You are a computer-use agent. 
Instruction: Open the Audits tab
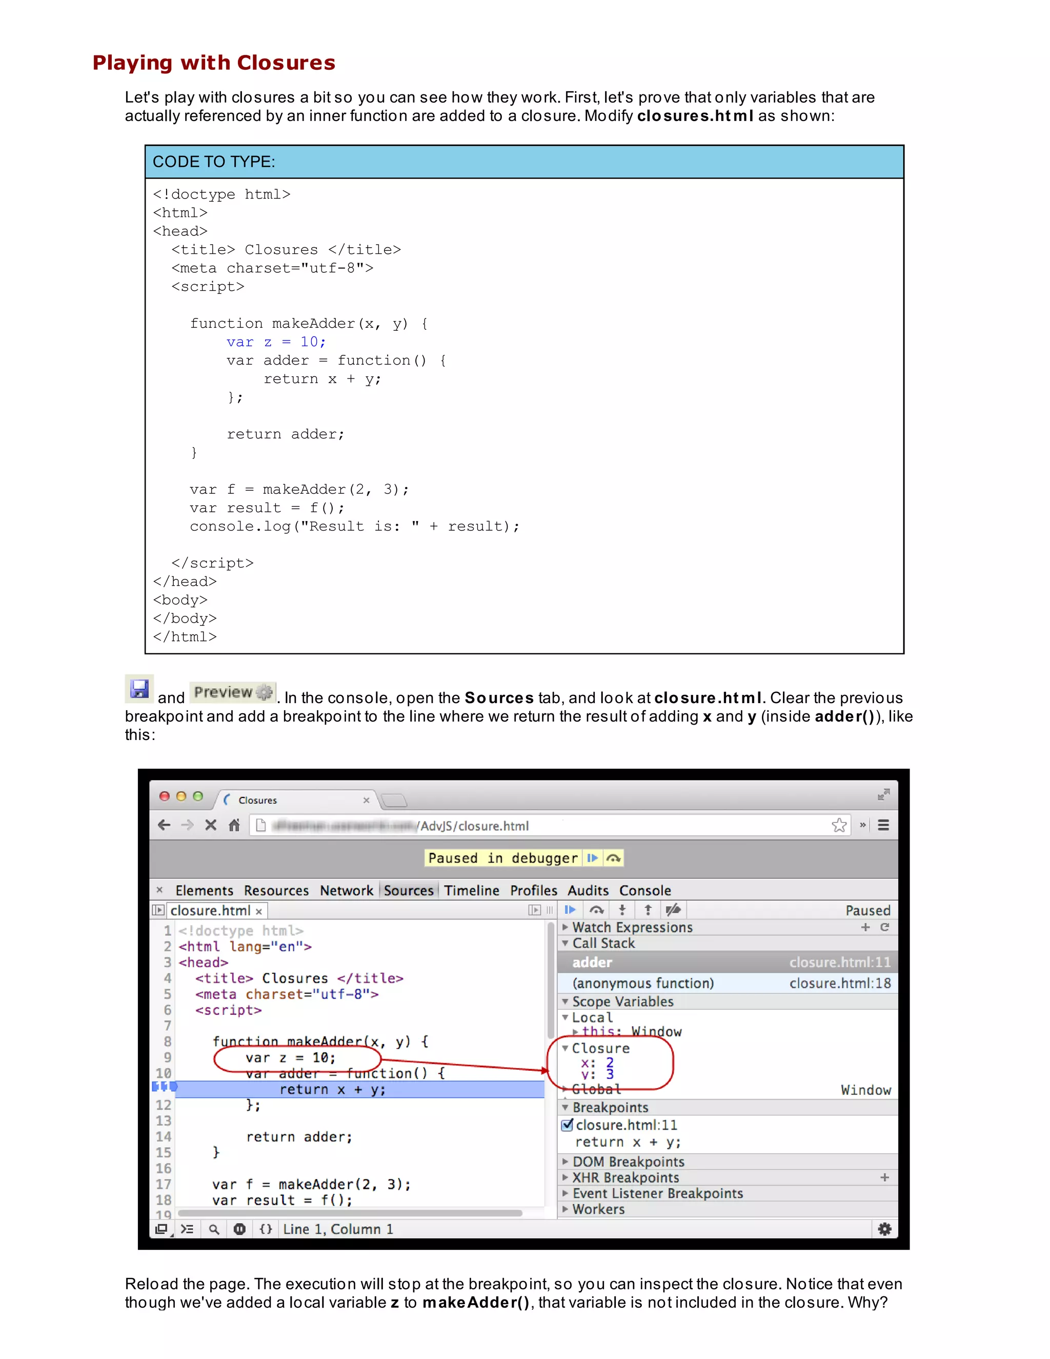pos(588,890)
